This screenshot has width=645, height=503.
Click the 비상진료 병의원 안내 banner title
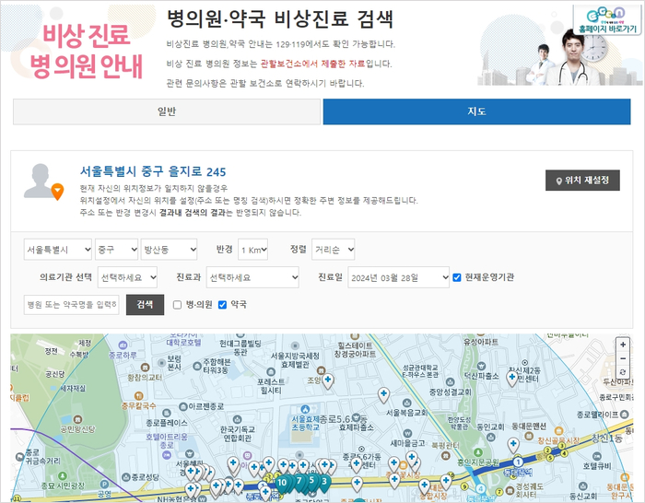point(87,51)
